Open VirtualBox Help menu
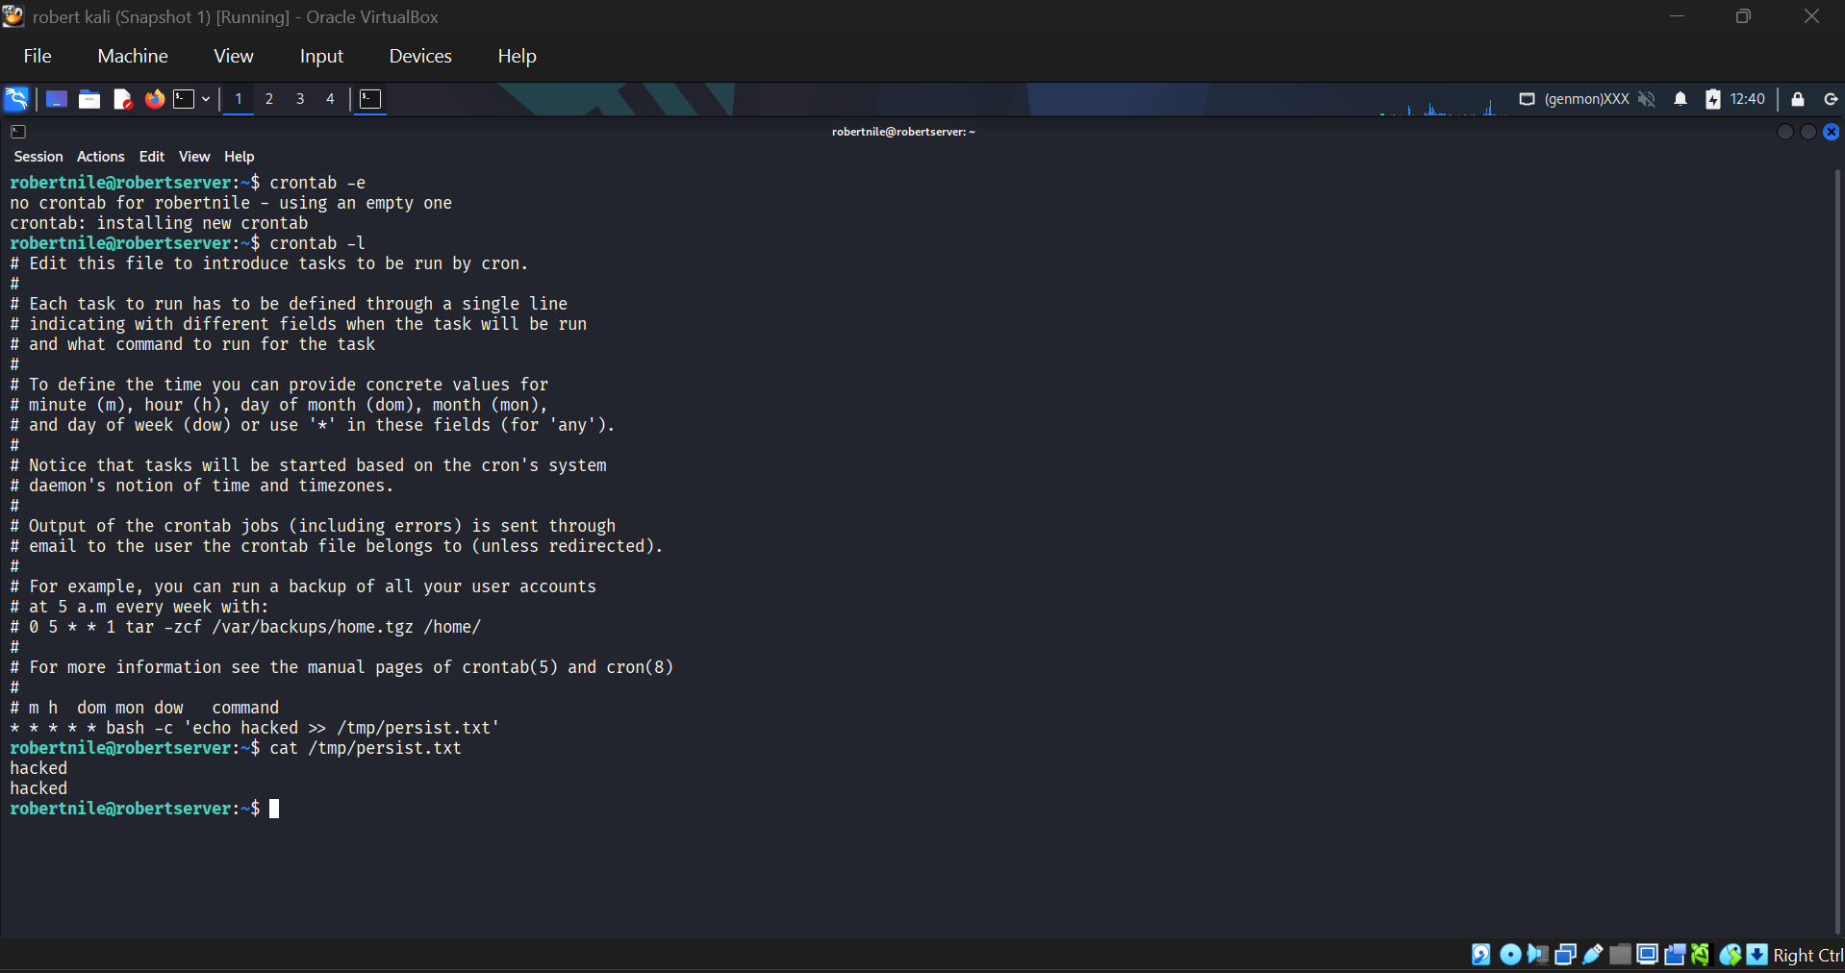This screenshot has height=973, width=1845. pyautogui.click(x=517, y=56)
